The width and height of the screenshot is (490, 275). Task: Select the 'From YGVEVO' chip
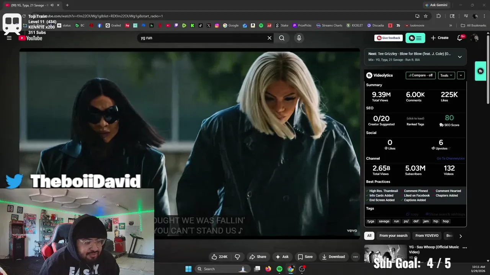coord(427,236)
